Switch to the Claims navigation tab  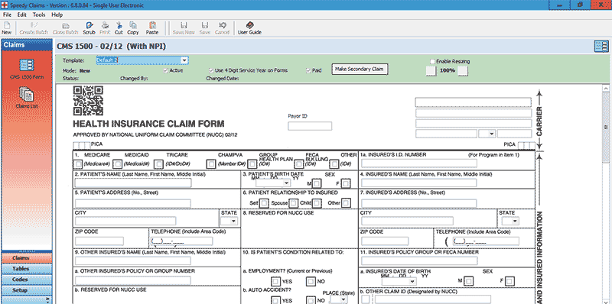[x=27, y=258]
